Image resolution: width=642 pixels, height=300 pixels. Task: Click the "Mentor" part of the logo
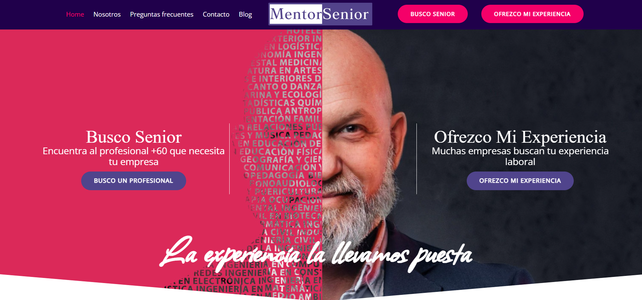coord(296,14)
